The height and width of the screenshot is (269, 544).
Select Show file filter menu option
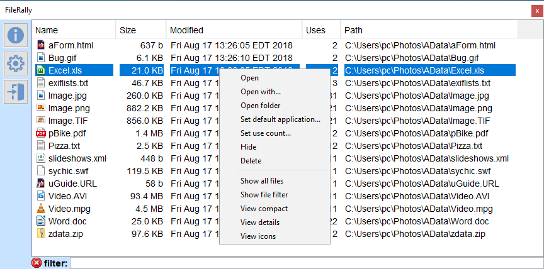(264, 195)
